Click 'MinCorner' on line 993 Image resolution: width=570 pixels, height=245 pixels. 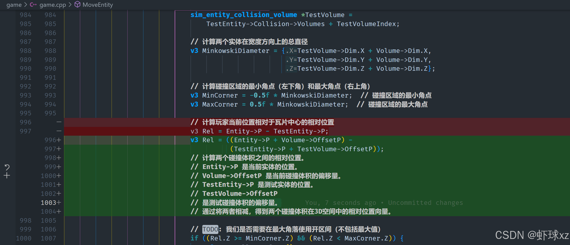(220, 95)
